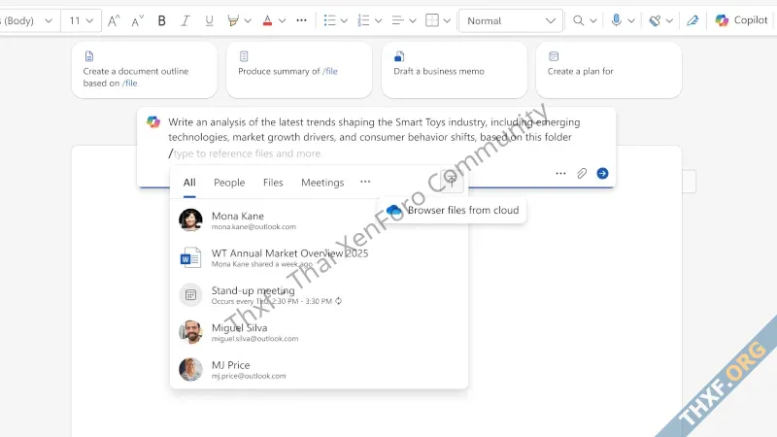Select Miguel Silva from the list

(319, 332)
